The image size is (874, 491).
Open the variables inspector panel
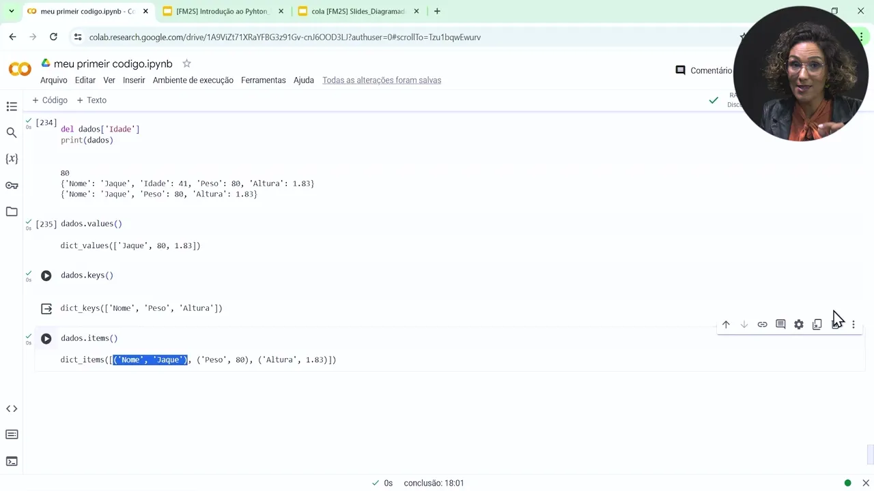12,159
